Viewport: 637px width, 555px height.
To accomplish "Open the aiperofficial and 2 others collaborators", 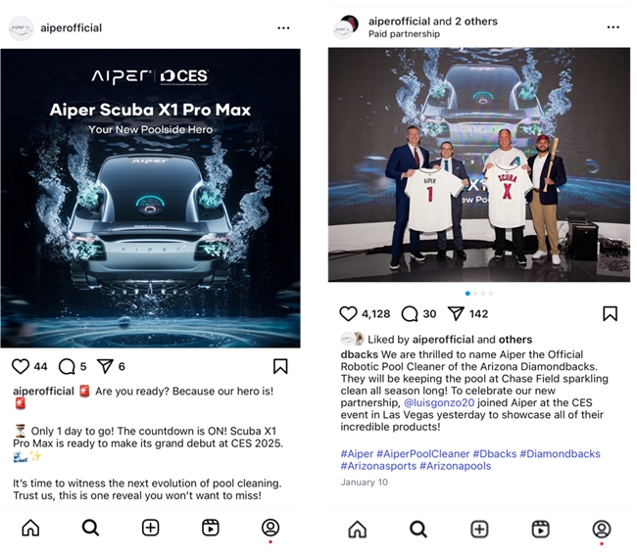I will [432, 22].
